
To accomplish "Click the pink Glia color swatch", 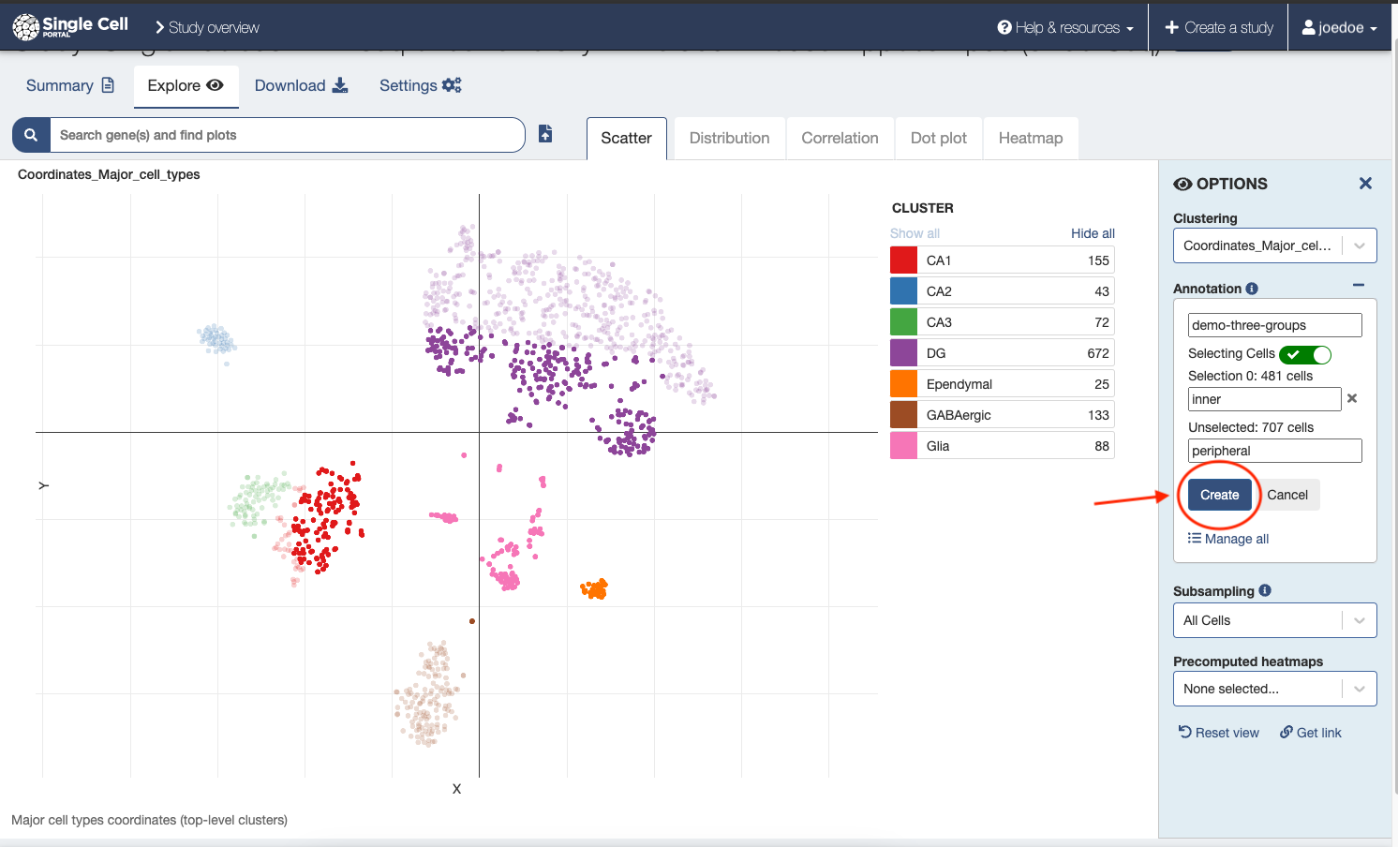I will [903, 446].
